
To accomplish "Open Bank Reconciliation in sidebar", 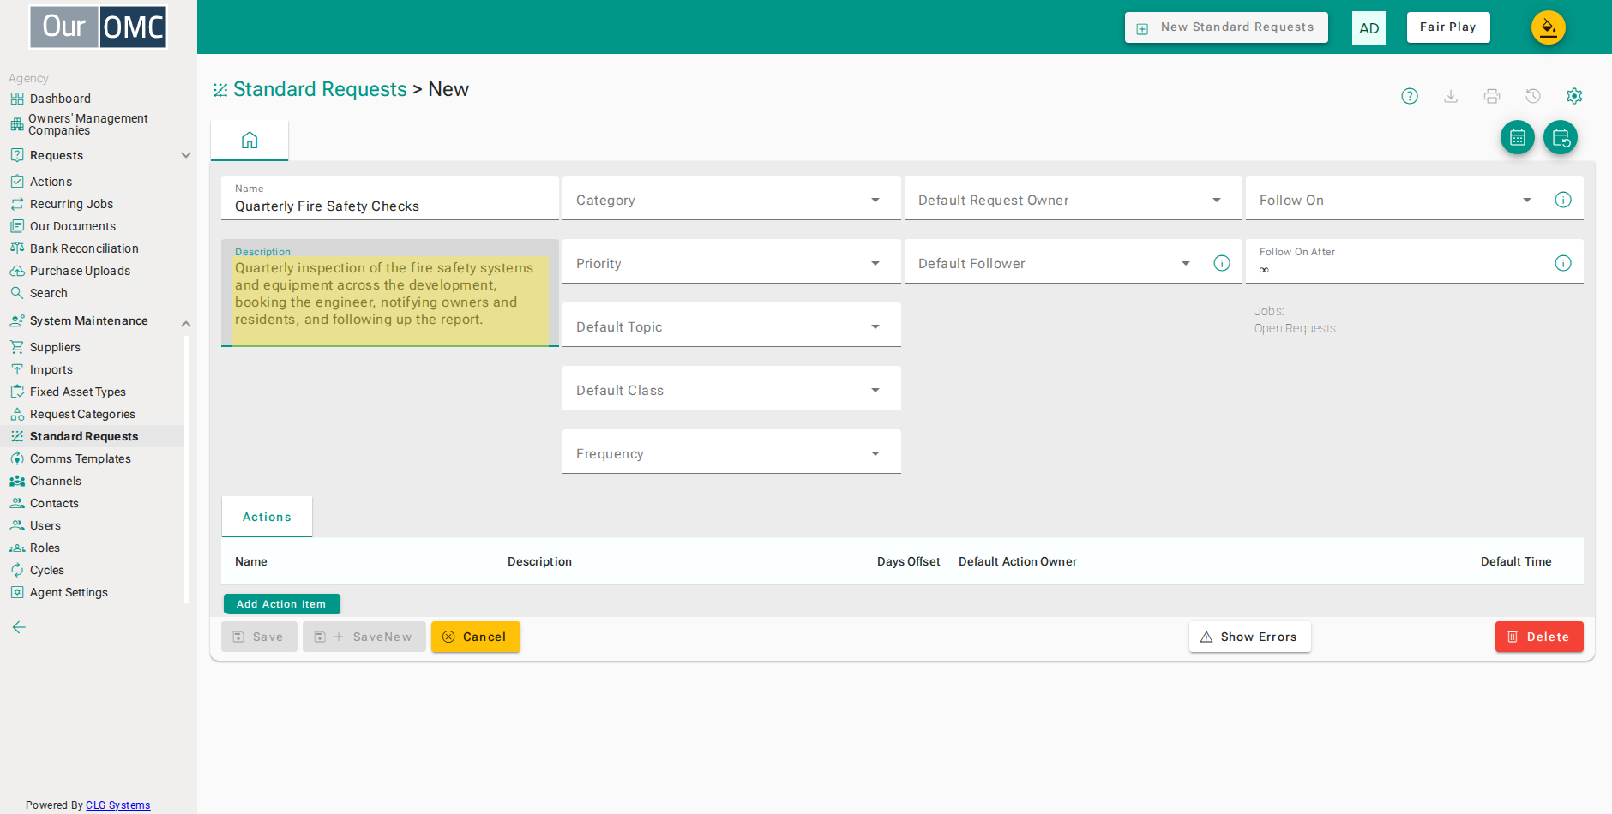I will [x=84, y=248].
